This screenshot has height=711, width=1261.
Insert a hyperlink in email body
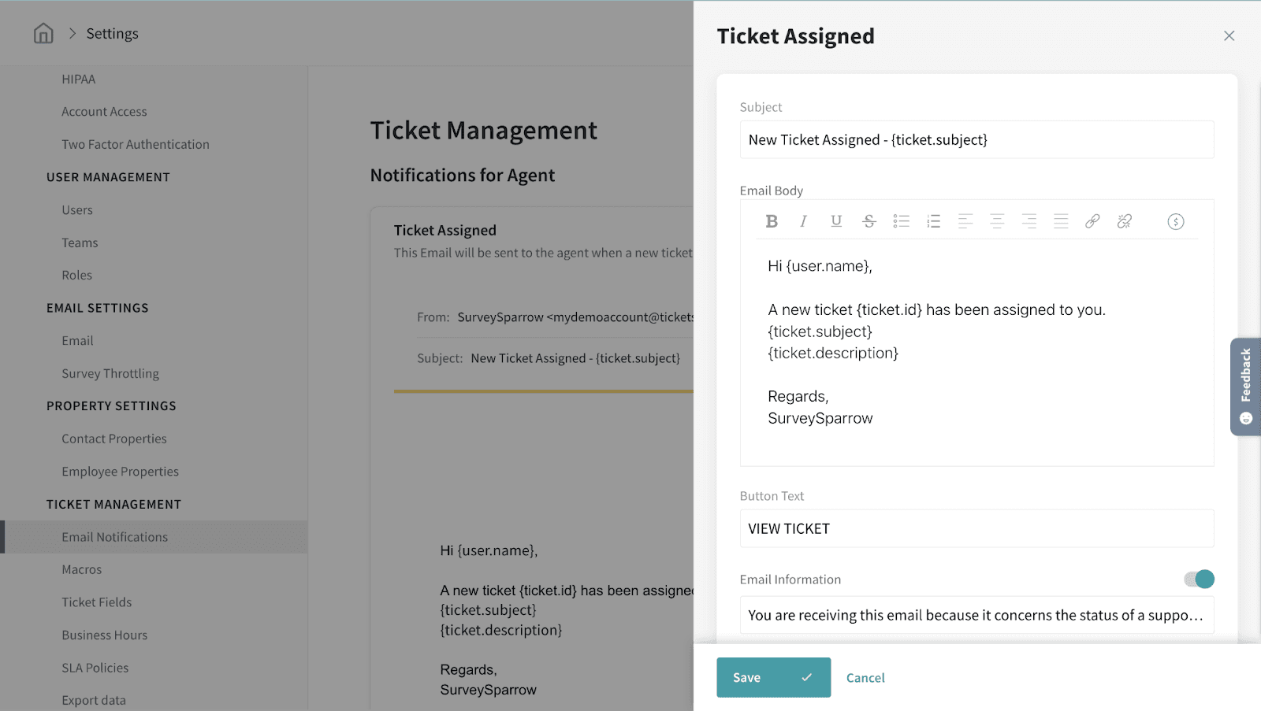[1092, 221]
